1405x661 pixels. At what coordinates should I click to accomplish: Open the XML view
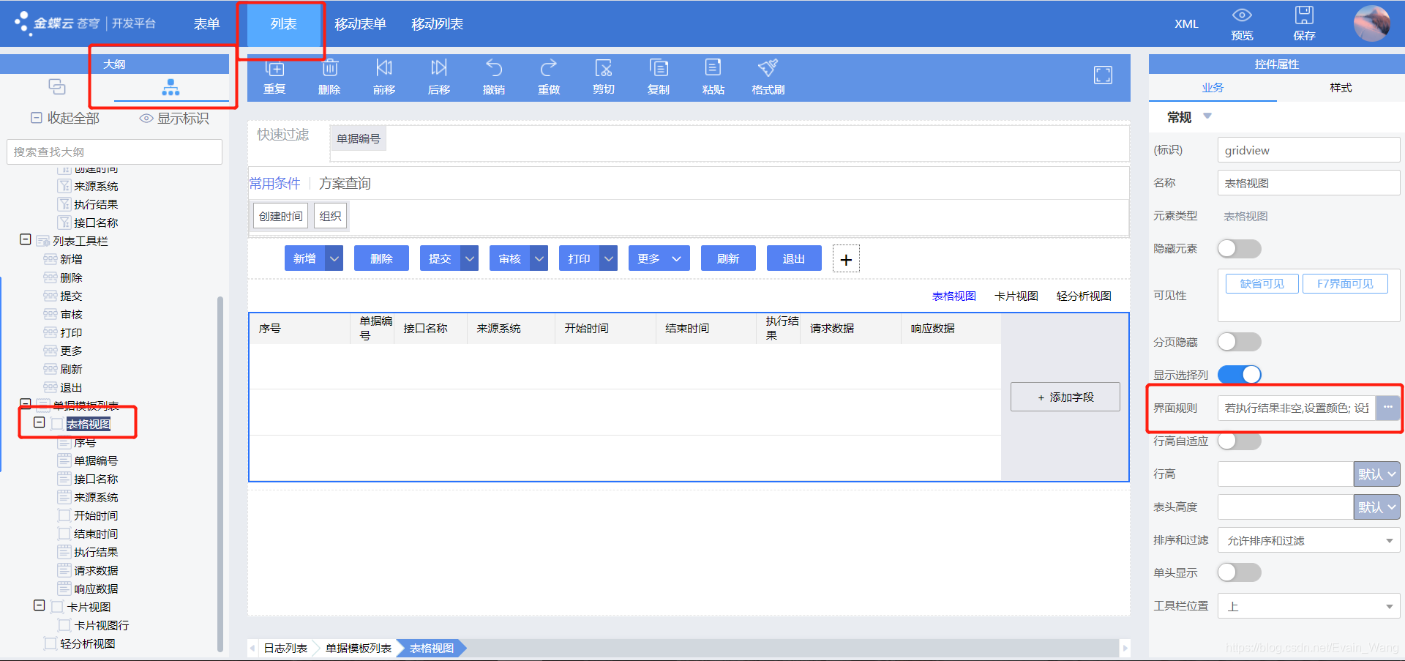[x=1186, y=24]
